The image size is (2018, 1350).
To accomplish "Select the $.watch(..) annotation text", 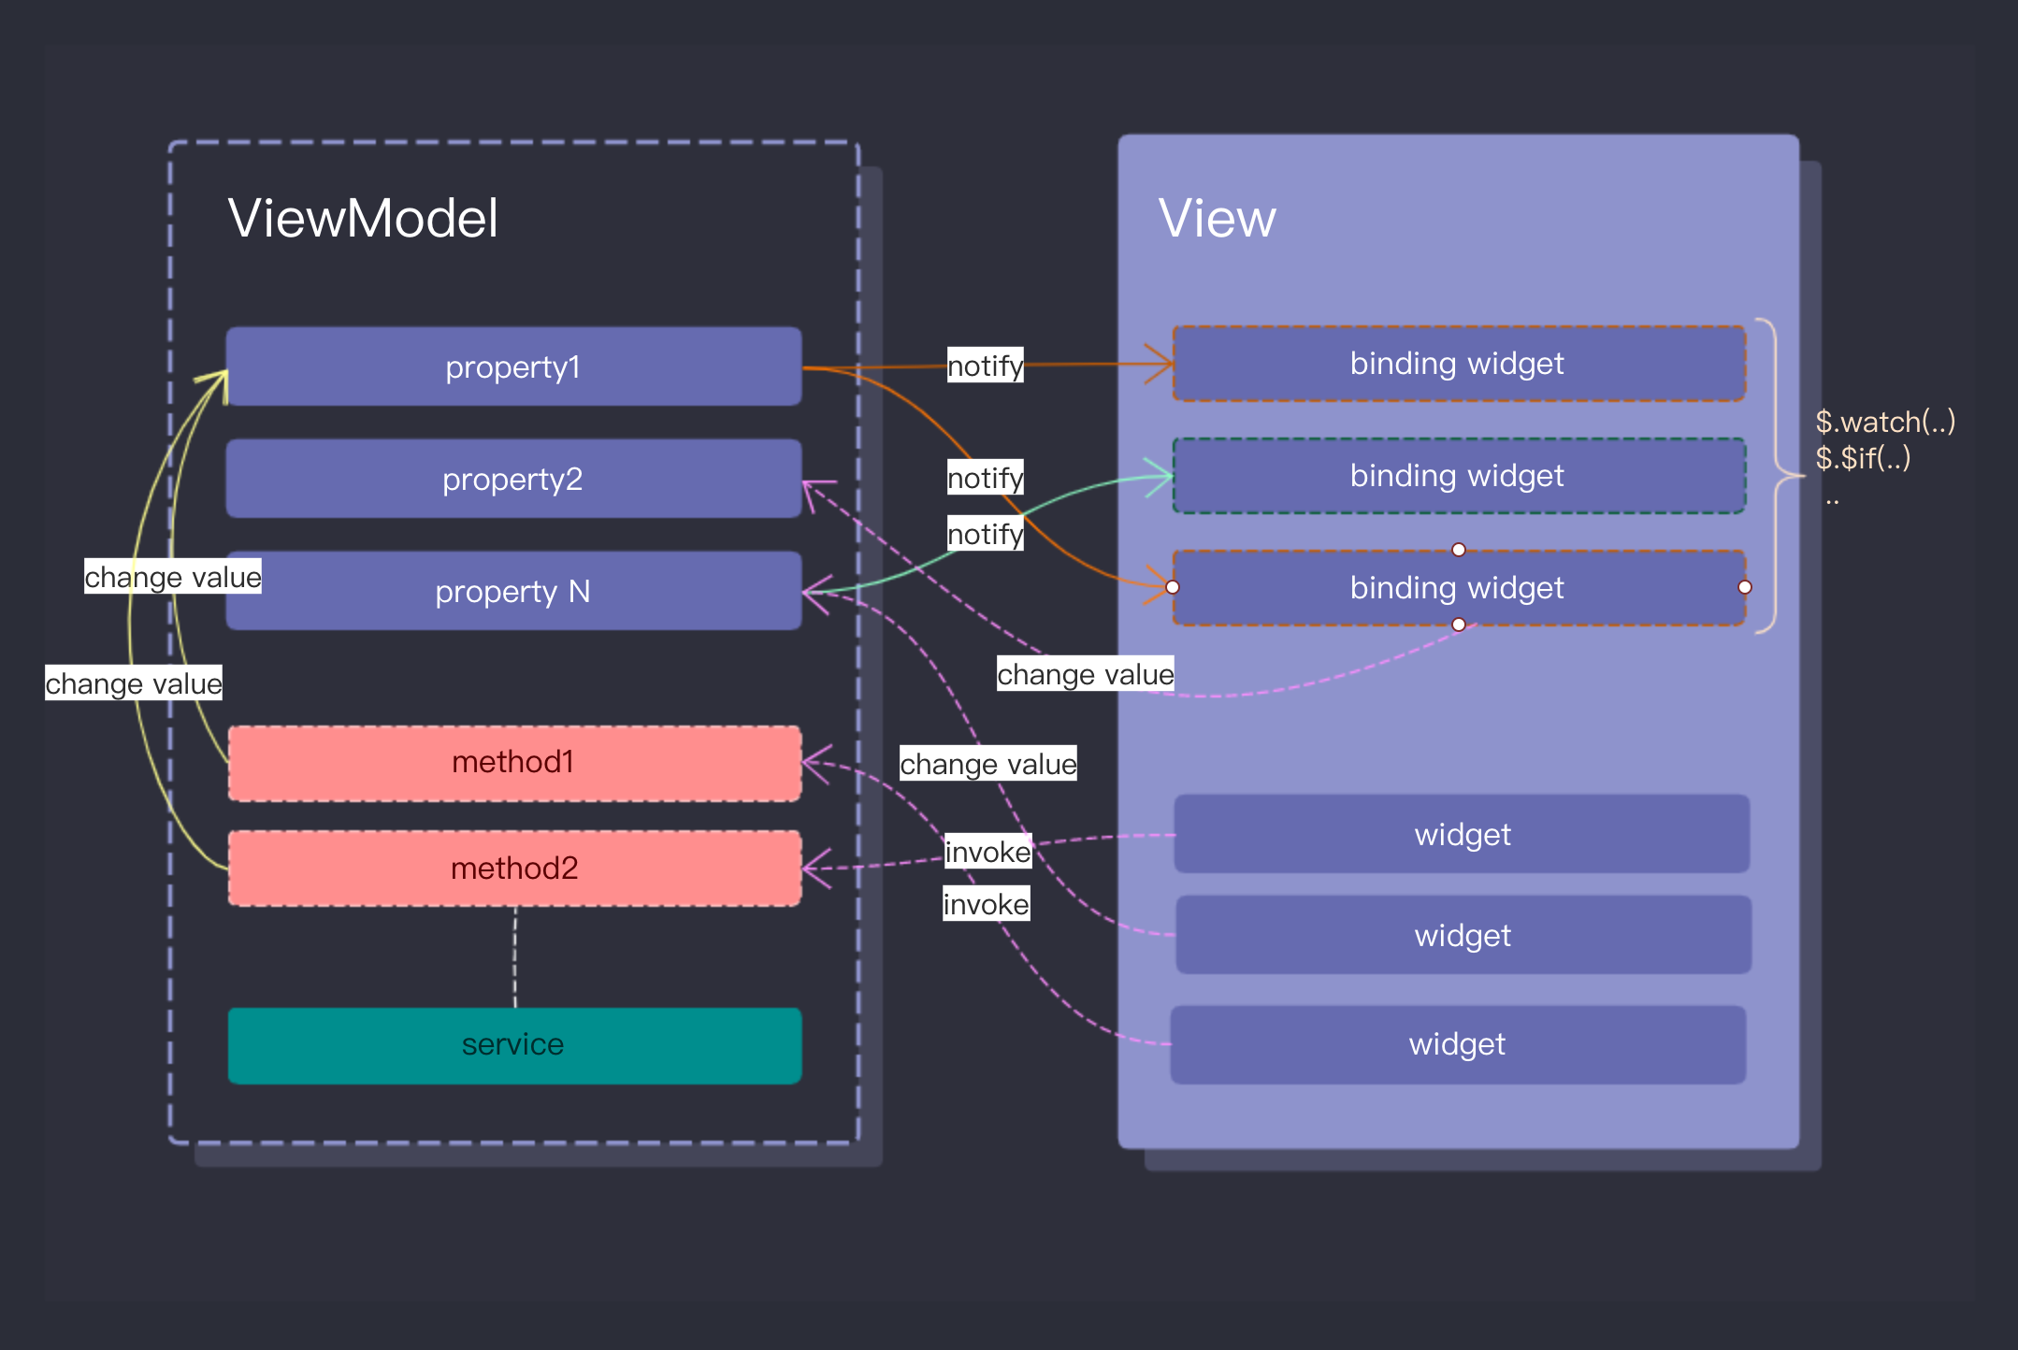I will pos(1884,422).
